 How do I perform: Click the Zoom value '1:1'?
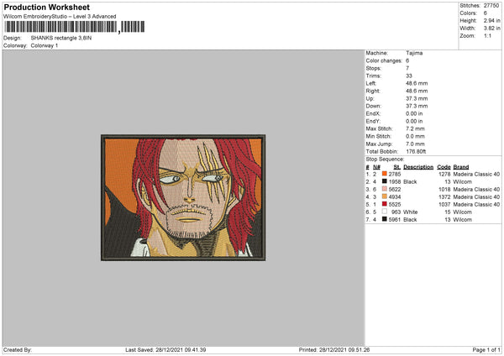click(487, 35)
